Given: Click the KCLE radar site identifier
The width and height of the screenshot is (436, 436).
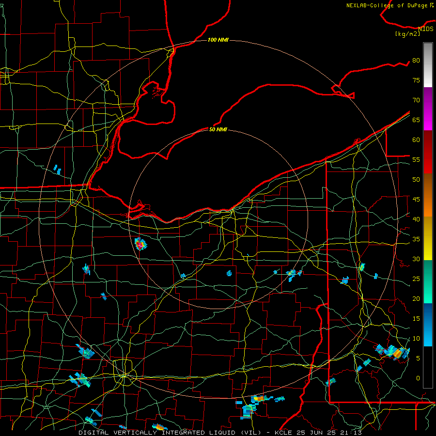Looking at the screenshot, I should tap(283, 433).
